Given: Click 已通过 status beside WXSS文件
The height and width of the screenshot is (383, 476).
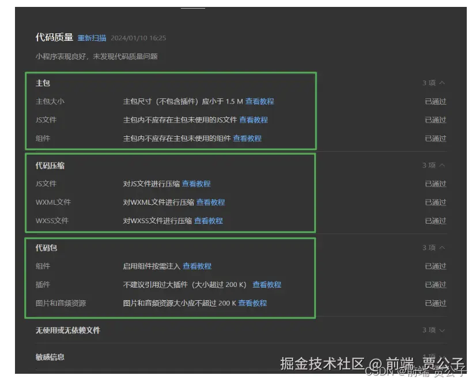Looking at the screenshot, I should (x=435, y=220).
